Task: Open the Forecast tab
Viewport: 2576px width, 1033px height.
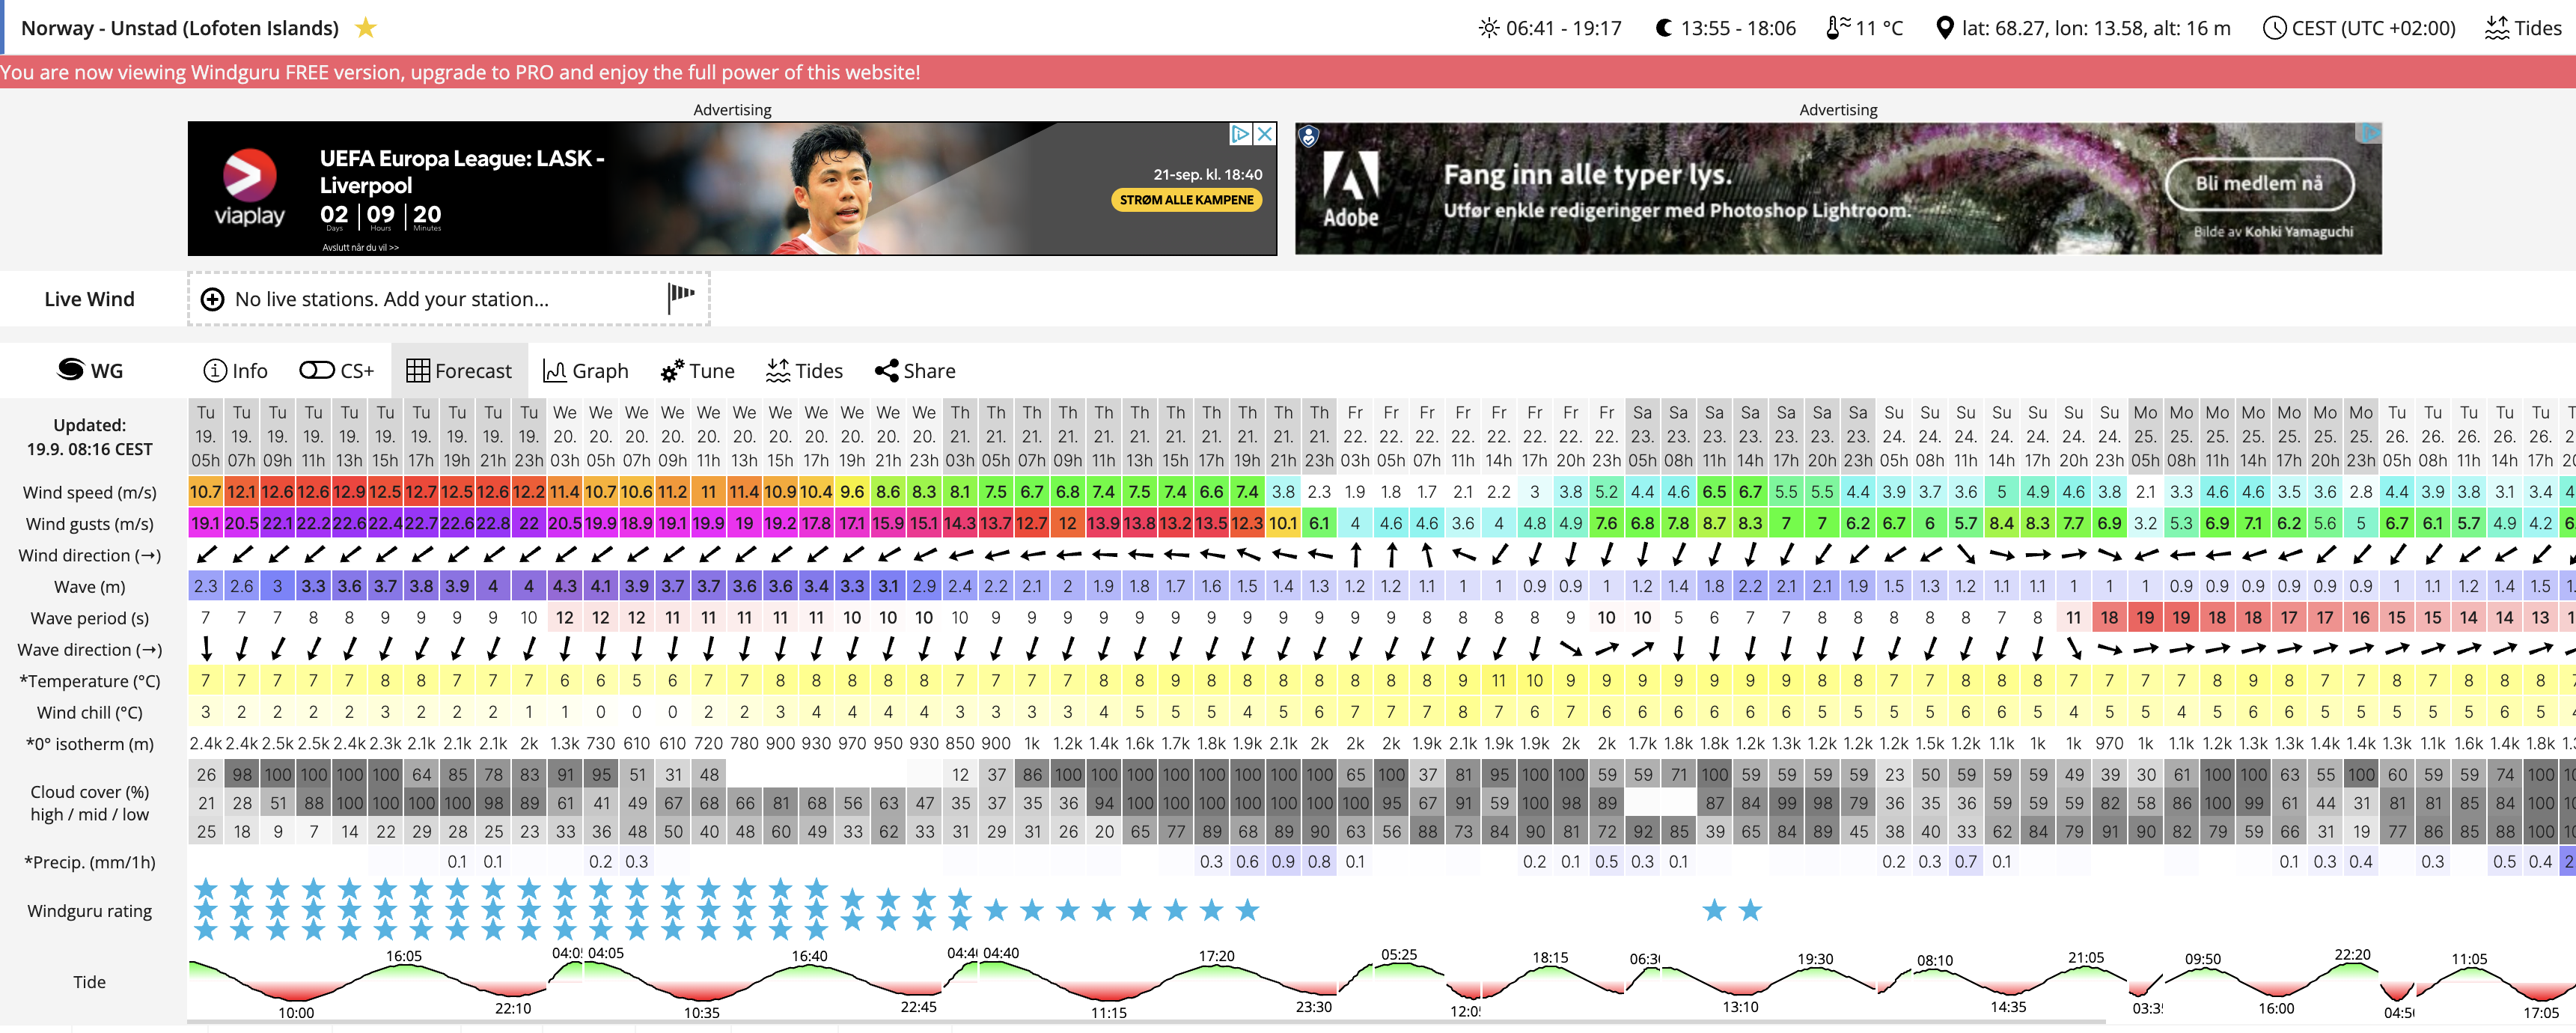Action: 459,371
